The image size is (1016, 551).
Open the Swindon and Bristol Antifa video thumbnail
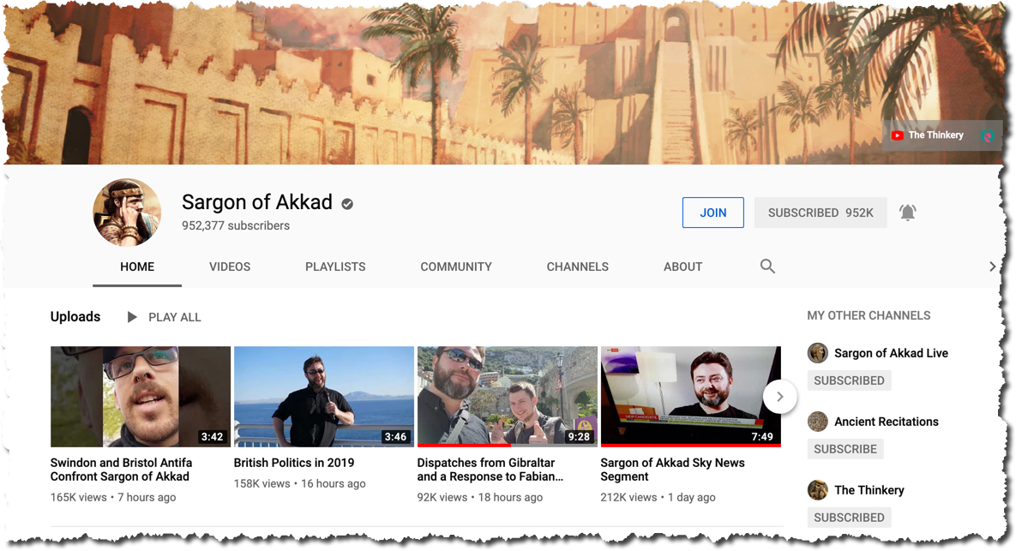click(141, 396)
